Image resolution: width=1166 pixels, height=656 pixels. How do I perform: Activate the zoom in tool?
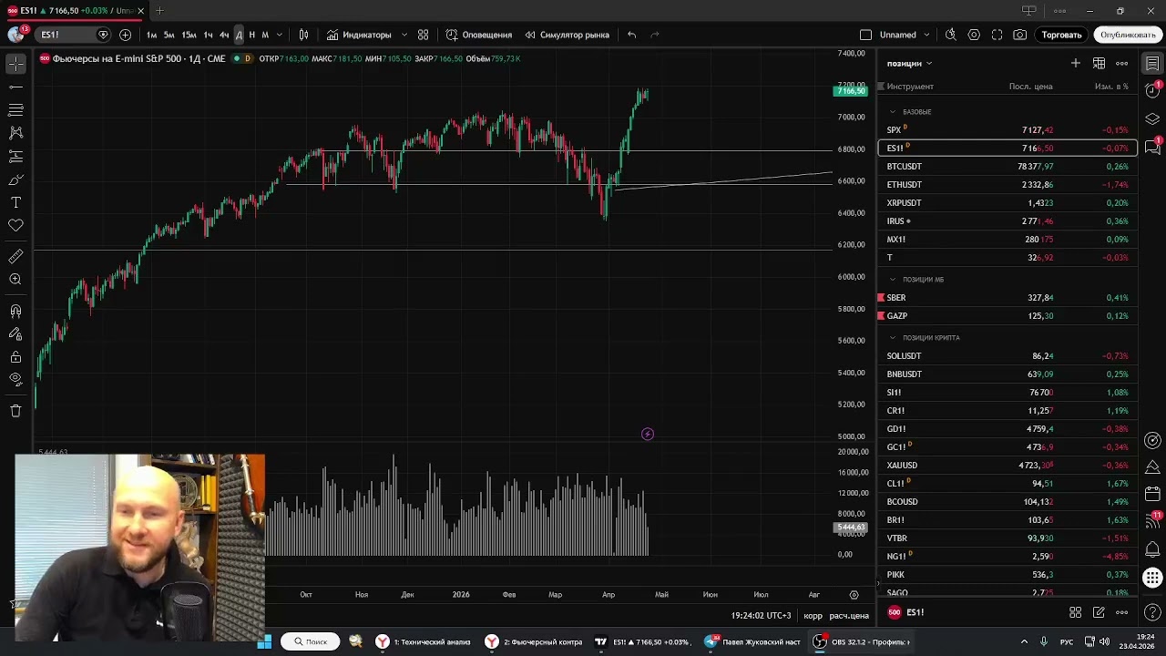click(x=15, y=280)
